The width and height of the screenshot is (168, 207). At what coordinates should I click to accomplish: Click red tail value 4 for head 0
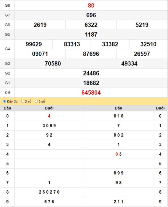[x=49, y=116]
